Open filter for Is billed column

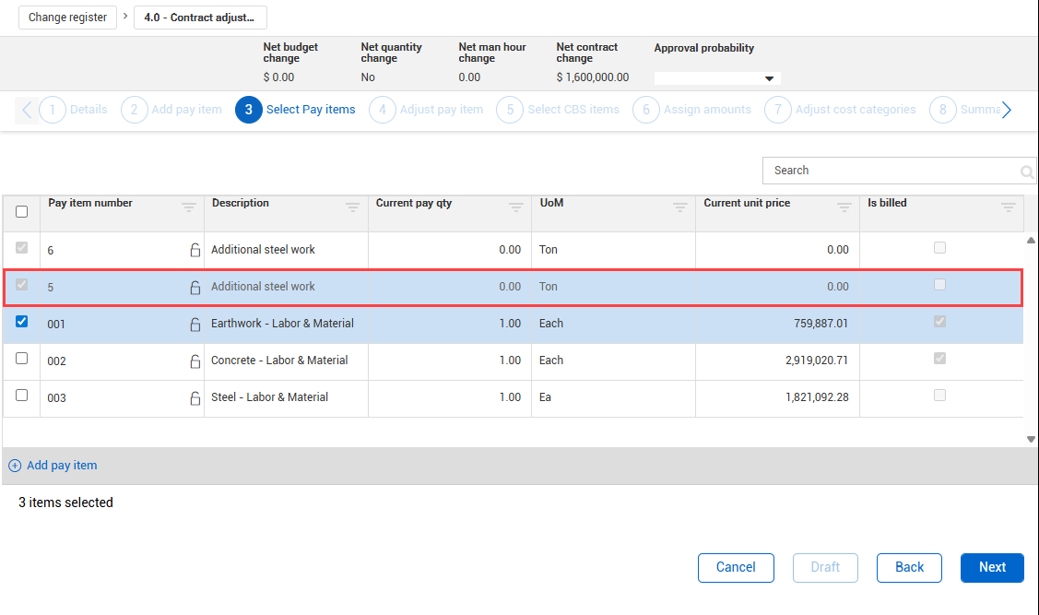coord(1008,208)
